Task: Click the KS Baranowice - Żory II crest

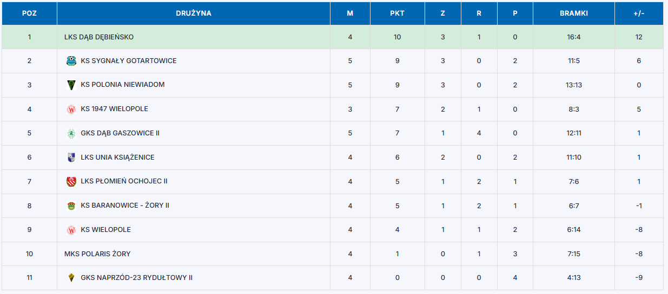Action: tap(71, 206)
